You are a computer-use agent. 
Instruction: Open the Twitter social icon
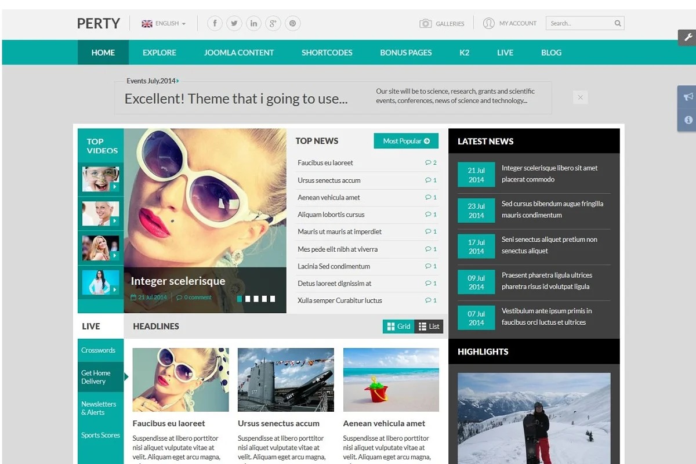[234, 24]
